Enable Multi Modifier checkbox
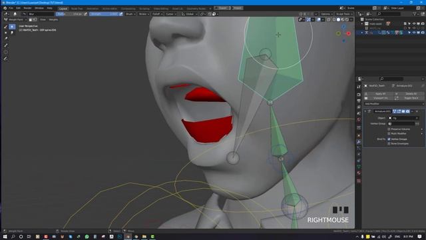This screenshot has height=240, width=426. coord(389,133)
